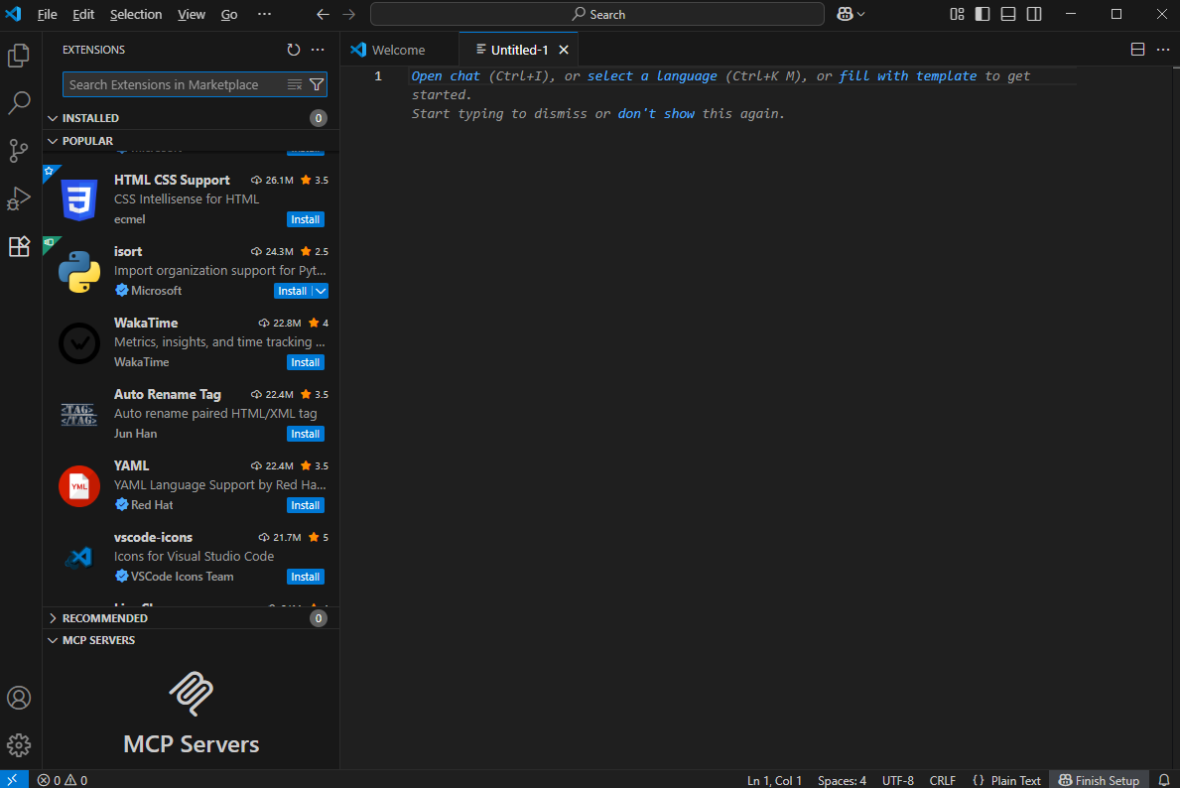
Task: Refresh the extensions list
Action: click(294, 50)
